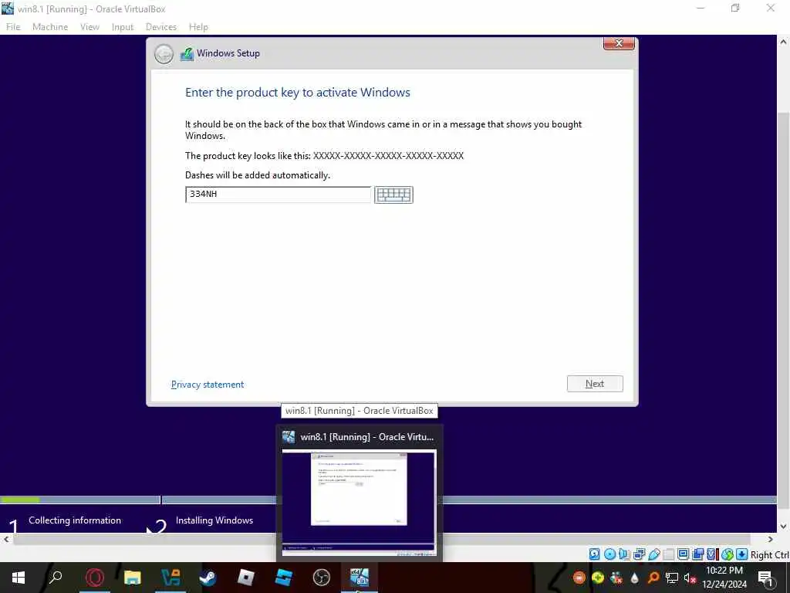Open the Privacy statement link
The height and width of the screenshot is (593, 790).
point(208,385)
